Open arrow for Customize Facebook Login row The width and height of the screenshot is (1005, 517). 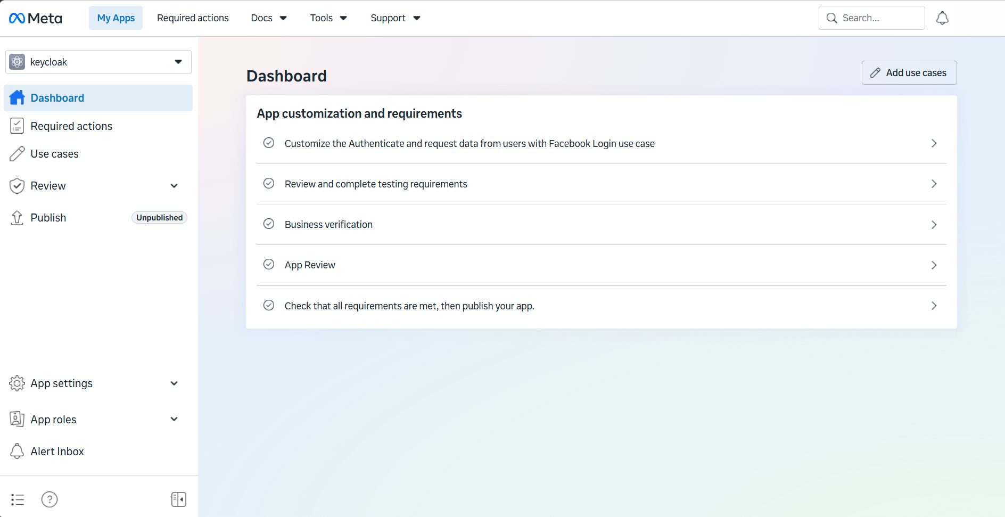point(934,143)
